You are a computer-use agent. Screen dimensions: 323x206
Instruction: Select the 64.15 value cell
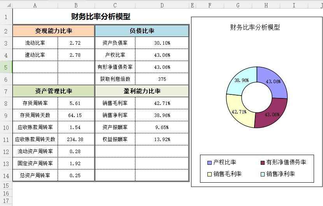click(x=76, y=115)
